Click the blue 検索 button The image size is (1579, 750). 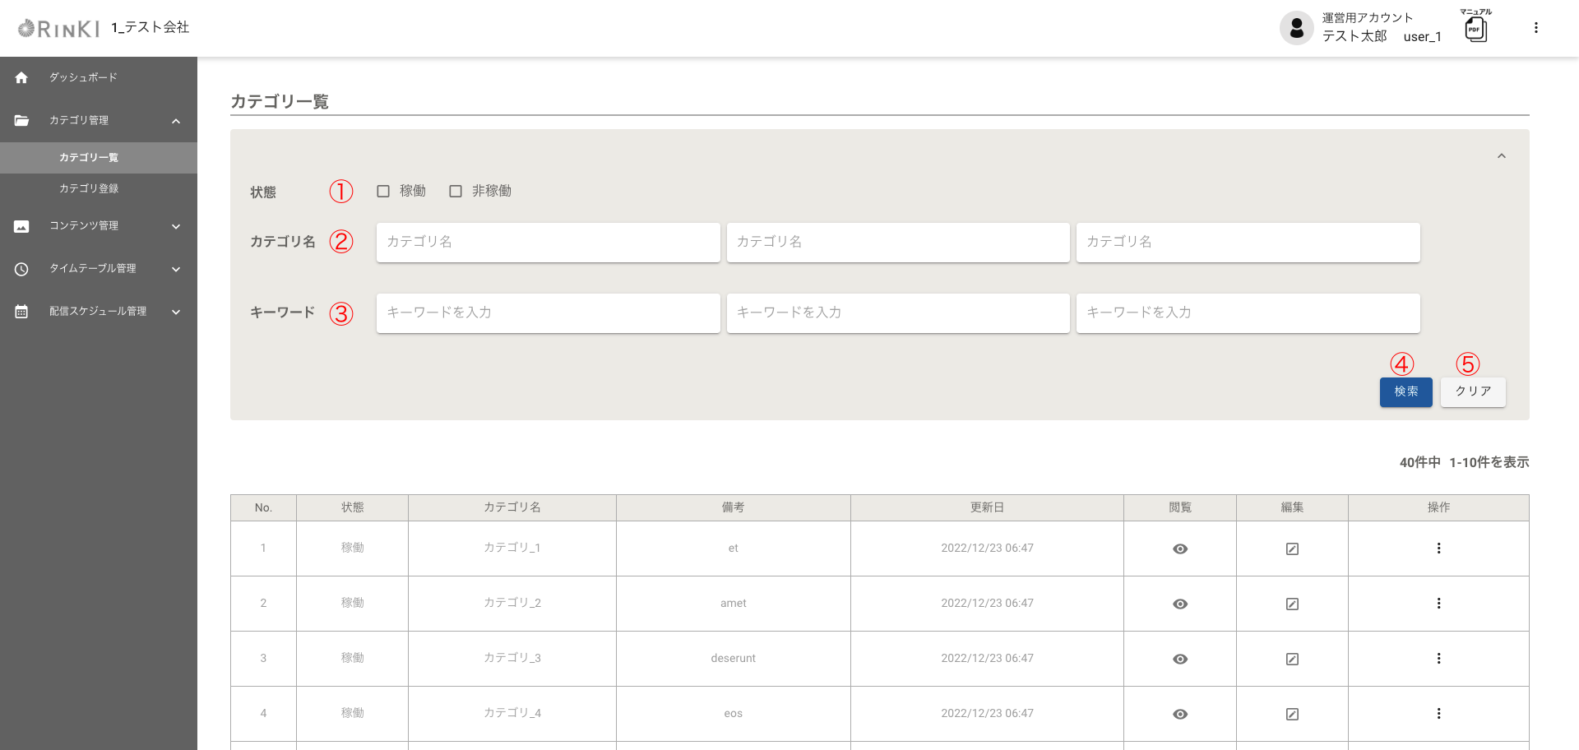point(1405,392)
